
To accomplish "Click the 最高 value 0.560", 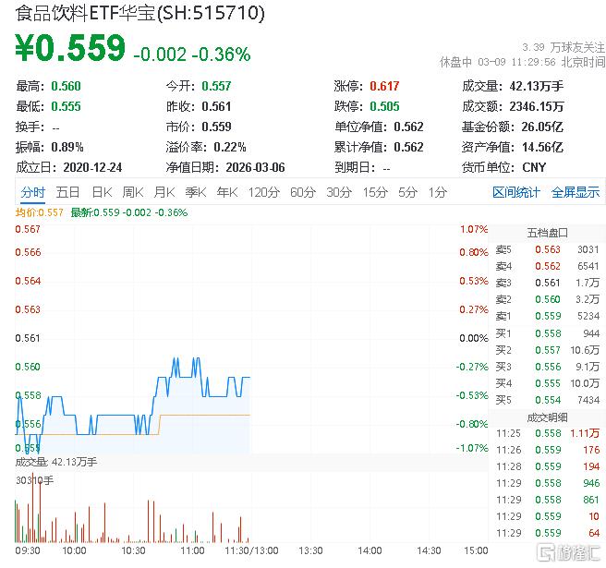I will (67, 86).
